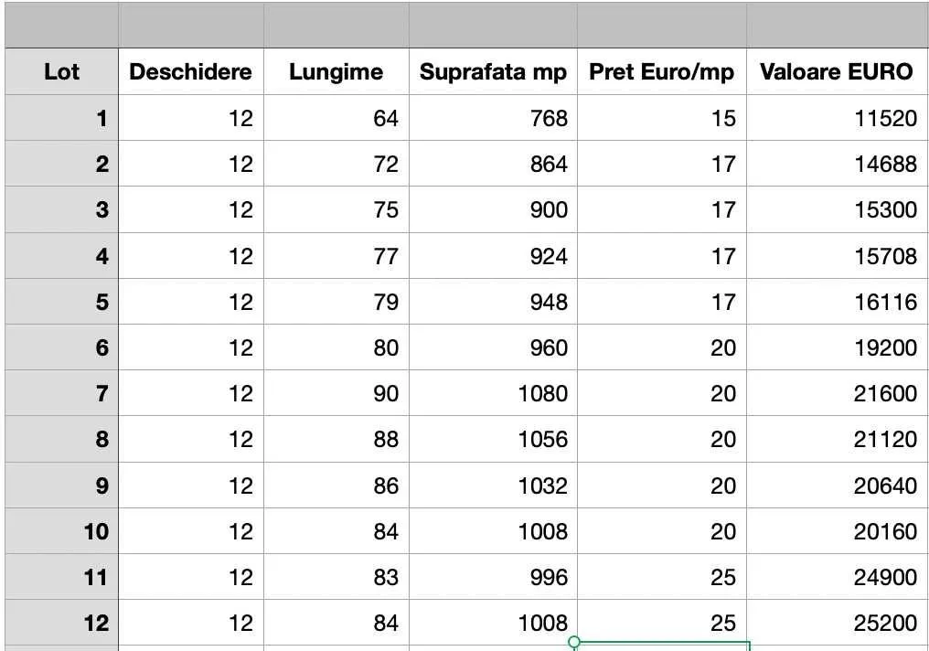
Task: Select the Lungime cell showing 88
Action: 336,439
